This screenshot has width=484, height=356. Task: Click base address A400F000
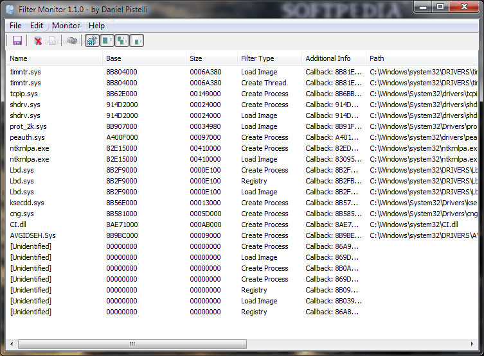tap(122, 137)
